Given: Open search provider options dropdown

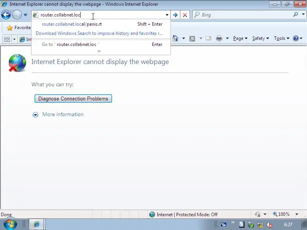Looking at the screenshot, I should coord(303,14).
